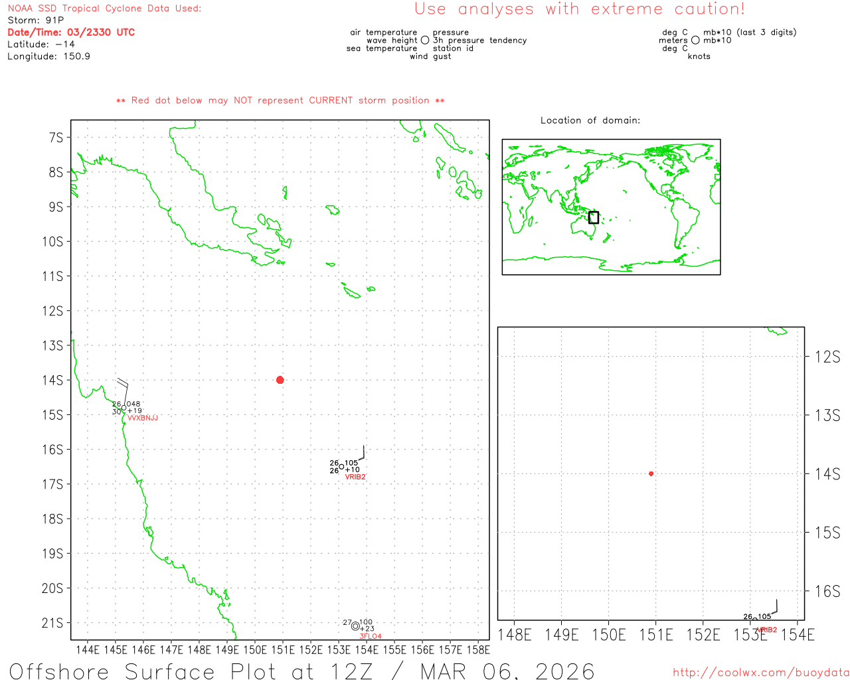
Task: Click the VRIB2 label in the zoomed inset
Action: coord(766,630)
